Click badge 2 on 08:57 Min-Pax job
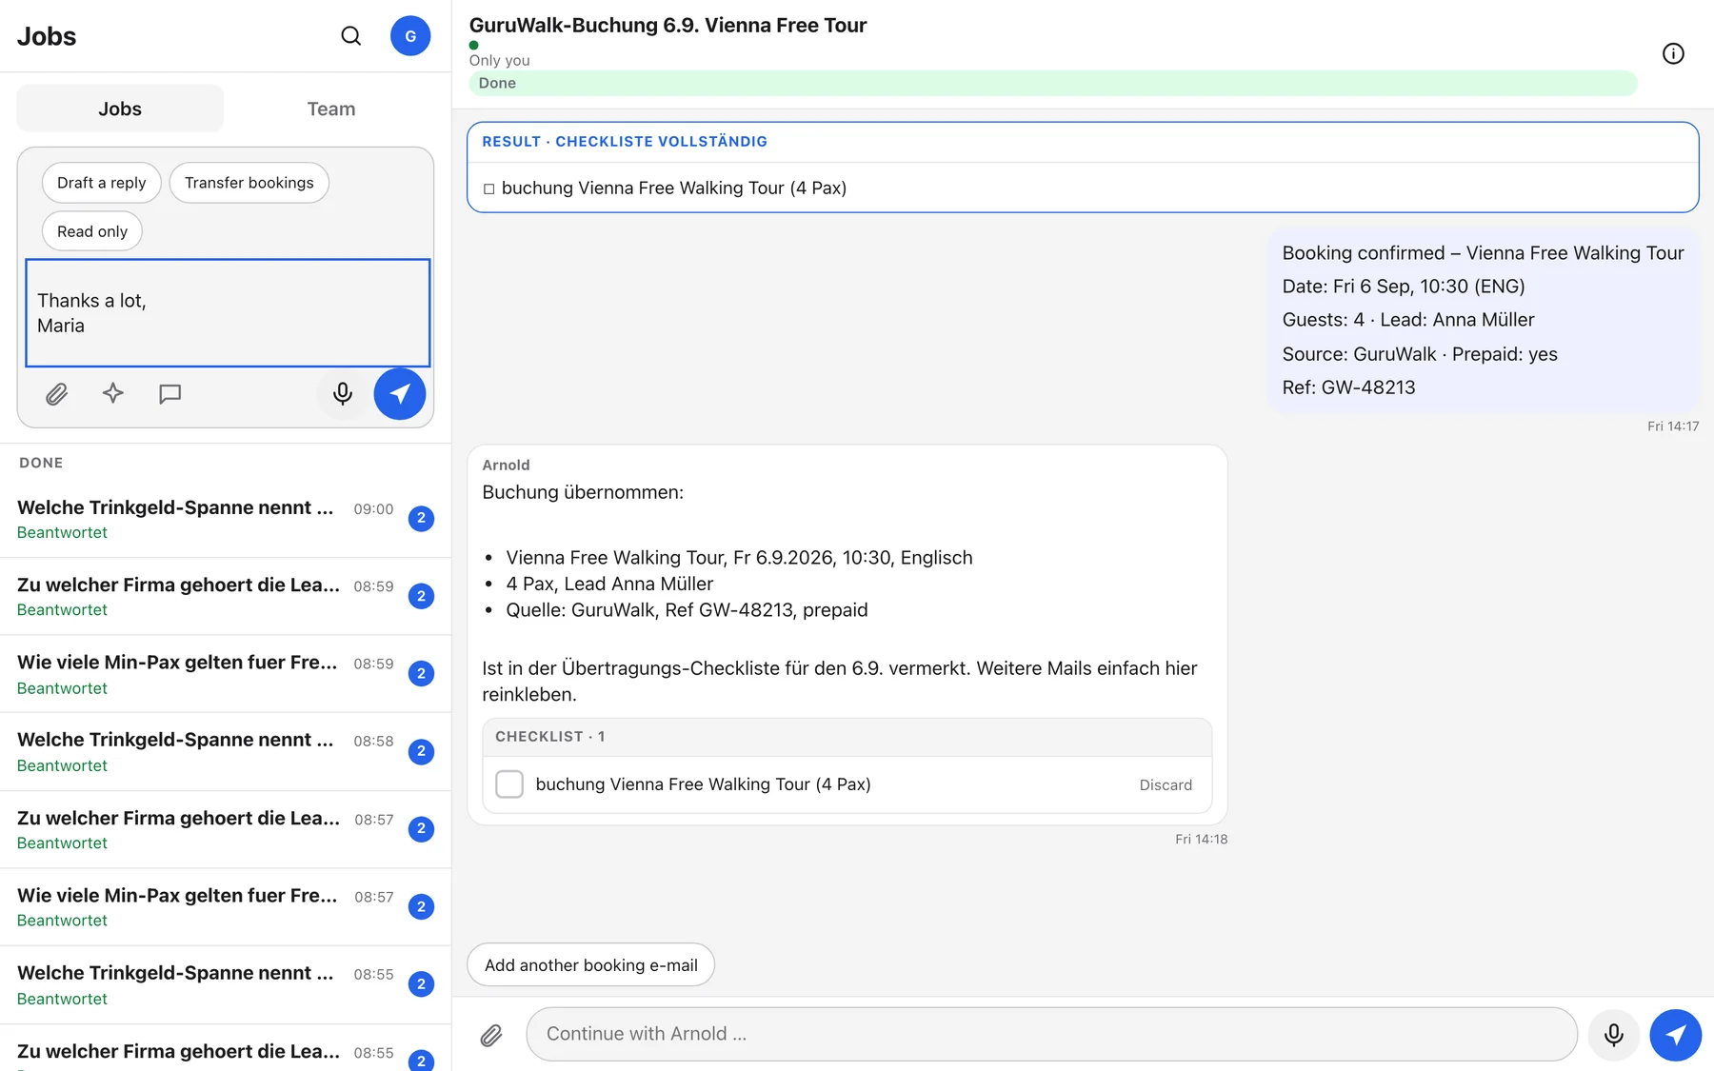 421,906
